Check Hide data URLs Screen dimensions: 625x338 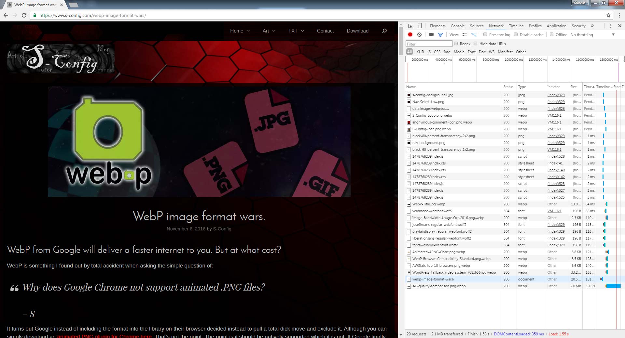pyautogui.click(x=475, y=44)
